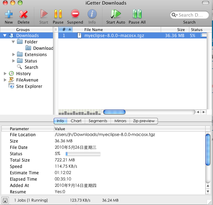Screen dimensions: 213x205
Task: Click the Parameter column header
Action: (28, 129)
